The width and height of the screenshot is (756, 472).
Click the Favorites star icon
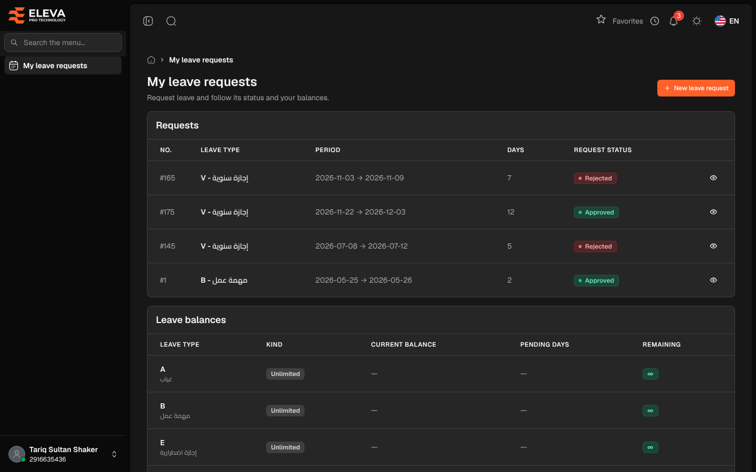pos(601,19)
